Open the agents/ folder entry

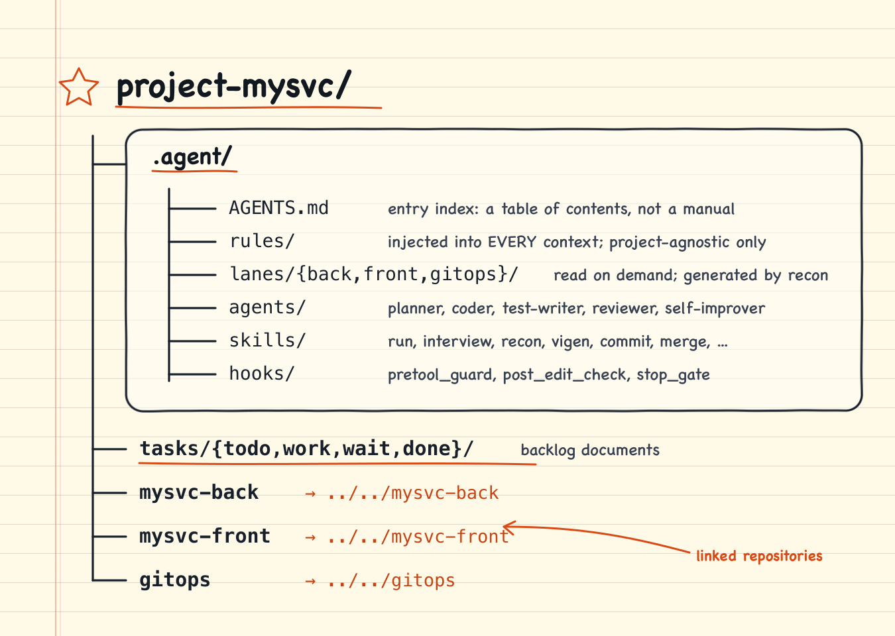[x=267, y=307]
